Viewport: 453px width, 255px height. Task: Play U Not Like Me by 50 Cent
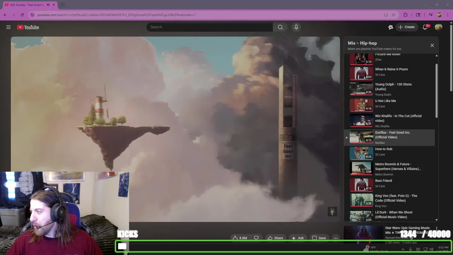click(390, 105)
